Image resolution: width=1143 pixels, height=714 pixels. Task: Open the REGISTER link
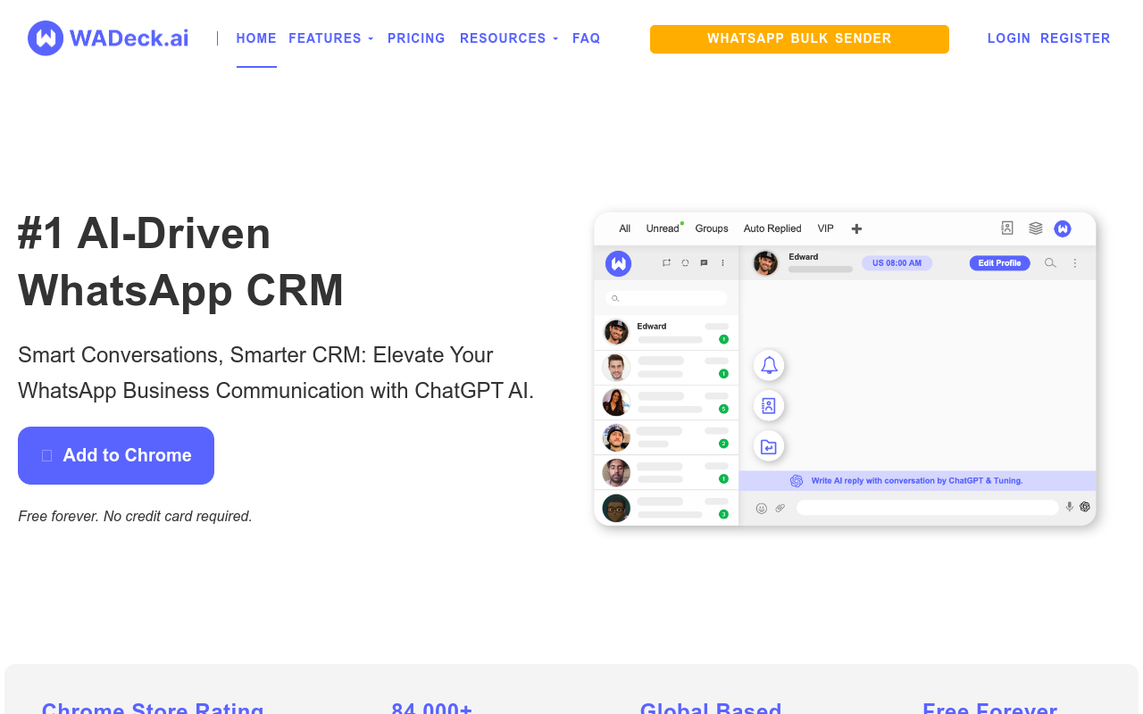coord(1075,38)
